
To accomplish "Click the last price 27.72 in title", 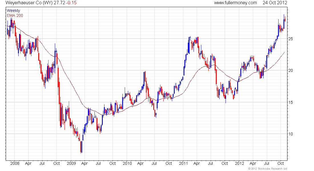I will pyautogui.click(x=59, y=3).
